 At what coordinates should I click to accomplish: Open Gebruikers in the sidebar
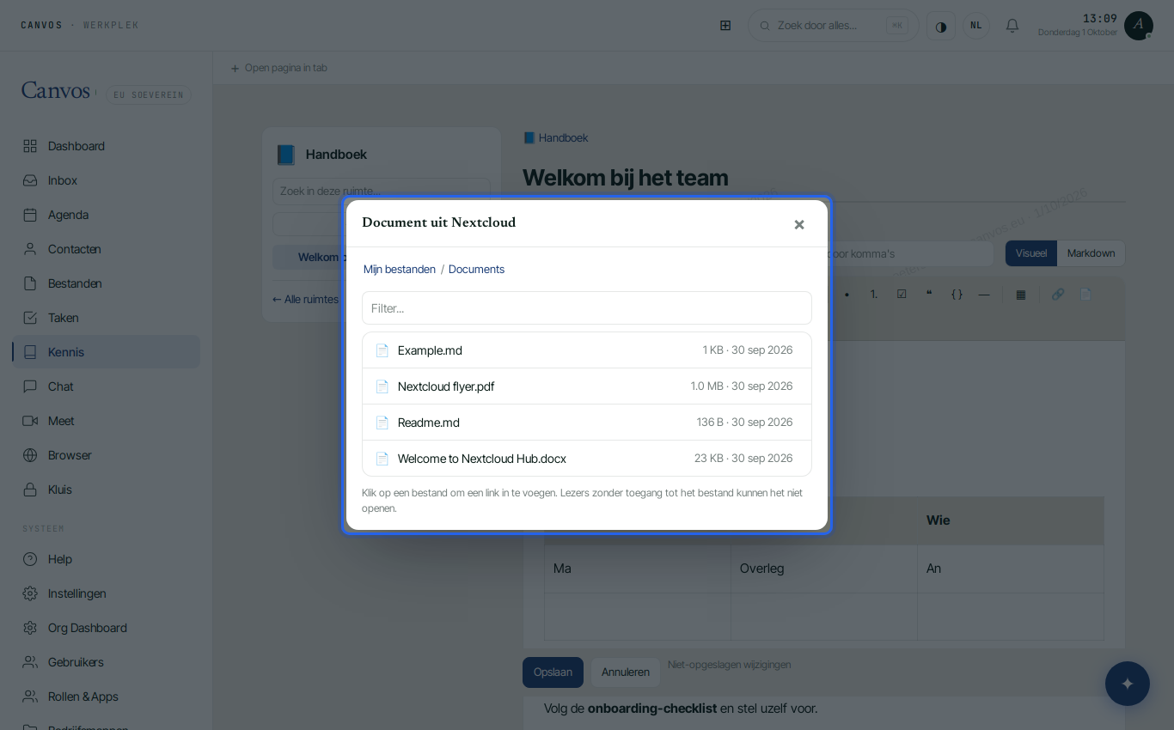pos(106,662)
